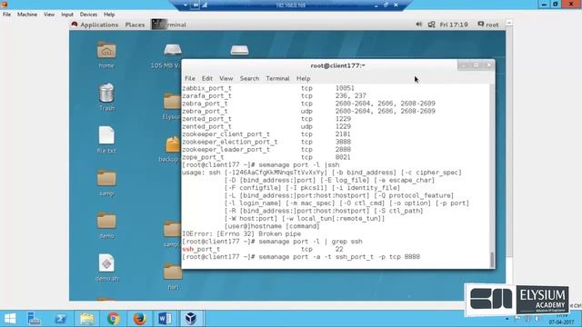
Task: Open the 105 MB volume drive icon
Action: coord(173,50)
